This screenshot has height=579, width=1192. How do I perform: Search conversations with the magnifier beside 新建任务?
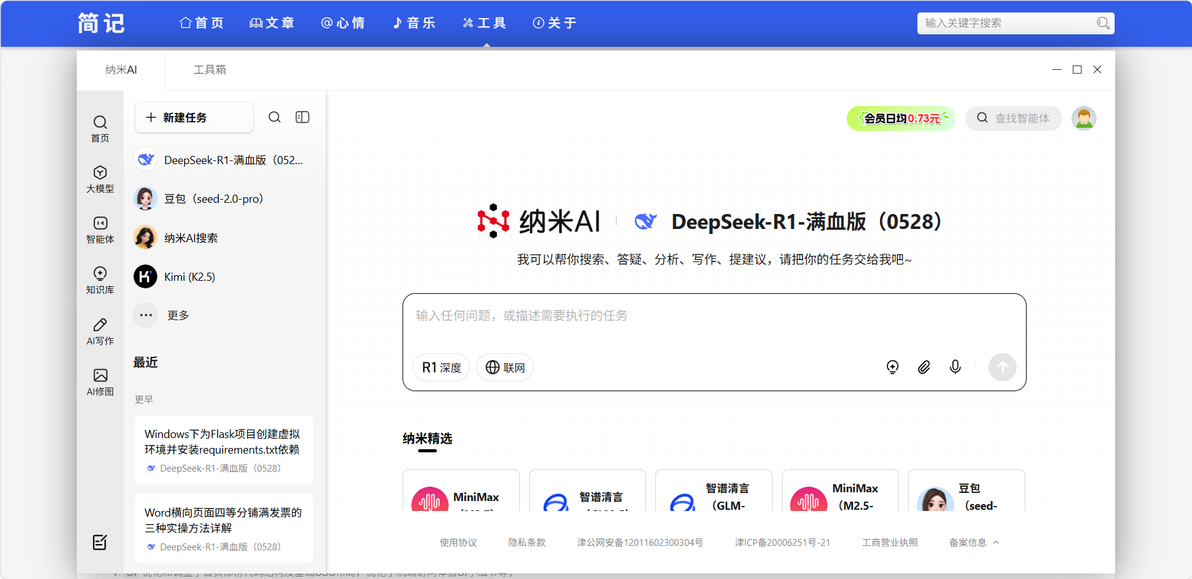coord(275,117)
